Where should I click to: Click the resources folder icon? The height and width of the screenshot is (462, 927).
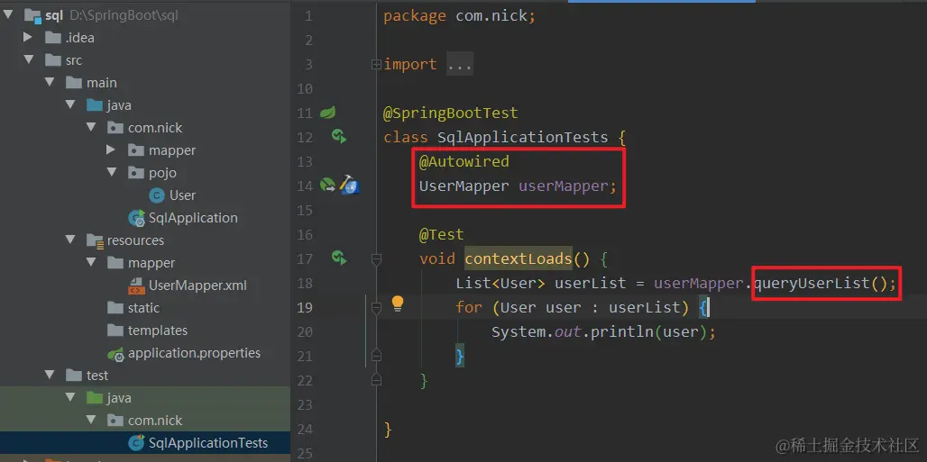coord(95,240)
